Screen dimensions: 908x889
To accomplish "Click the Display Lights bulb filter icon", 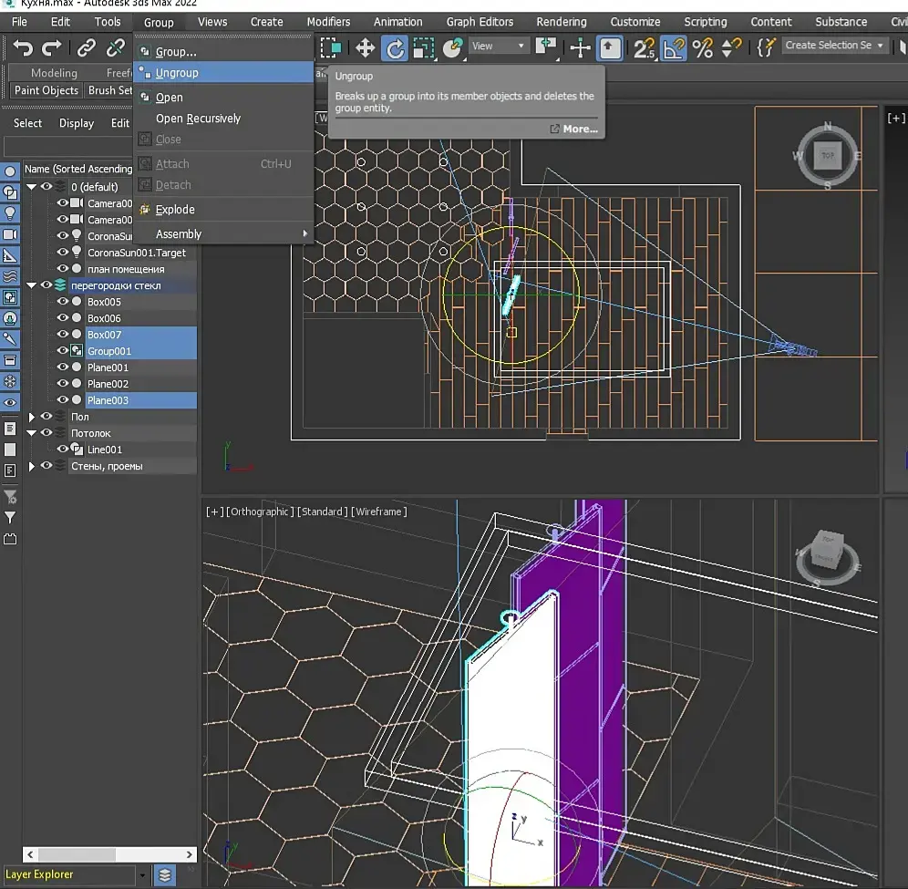I will (10, 212).
